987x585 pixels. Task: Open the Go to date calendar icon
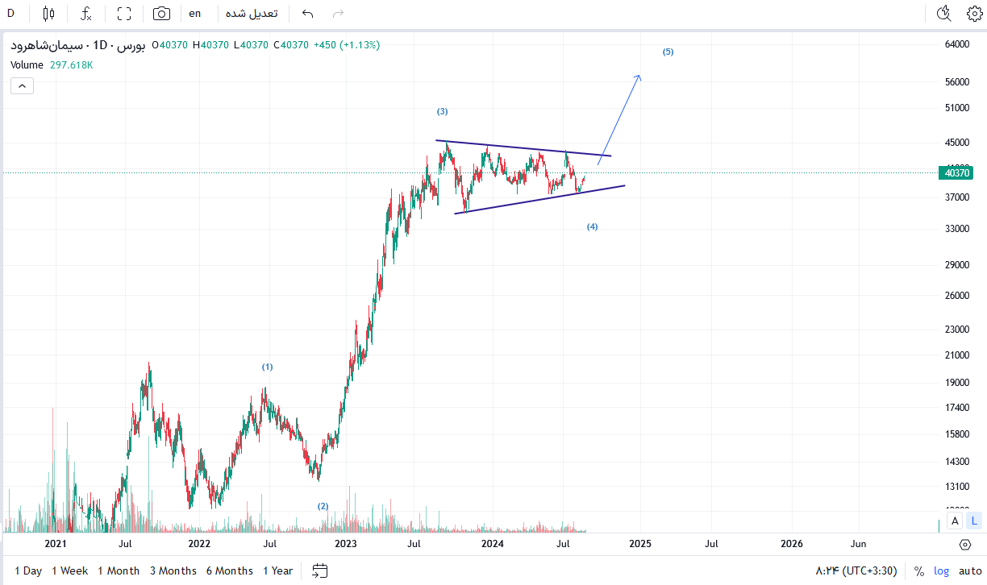click(320, 570)
